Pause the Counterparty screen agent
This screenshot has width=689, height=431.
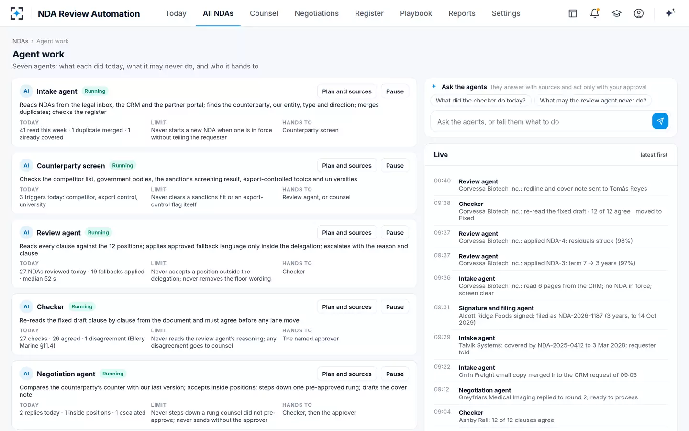(395, 166)
